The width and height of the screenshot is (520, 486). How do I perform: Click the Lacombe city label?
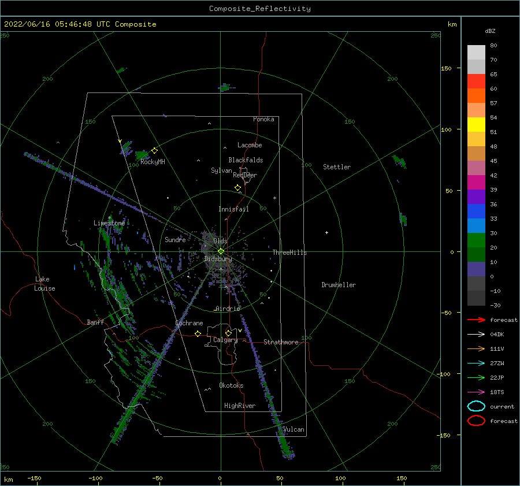click(x=250, y=145)
